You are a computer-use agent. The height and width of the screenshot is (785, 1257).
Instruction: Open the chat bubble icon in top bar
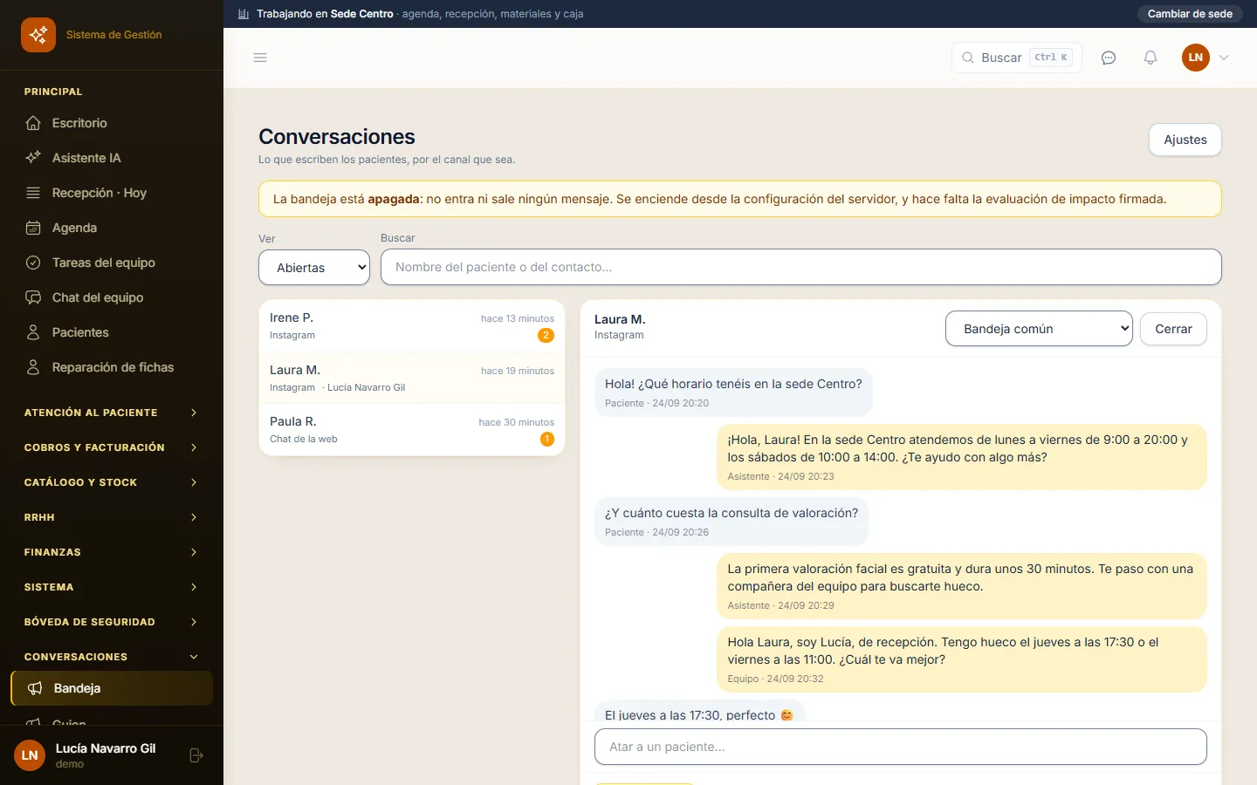tap(1109, 58)
